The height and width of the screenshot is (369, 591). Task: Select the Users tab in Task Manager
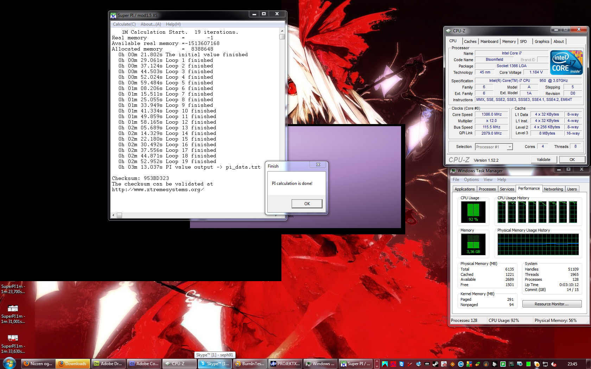[x=572, y=189]
